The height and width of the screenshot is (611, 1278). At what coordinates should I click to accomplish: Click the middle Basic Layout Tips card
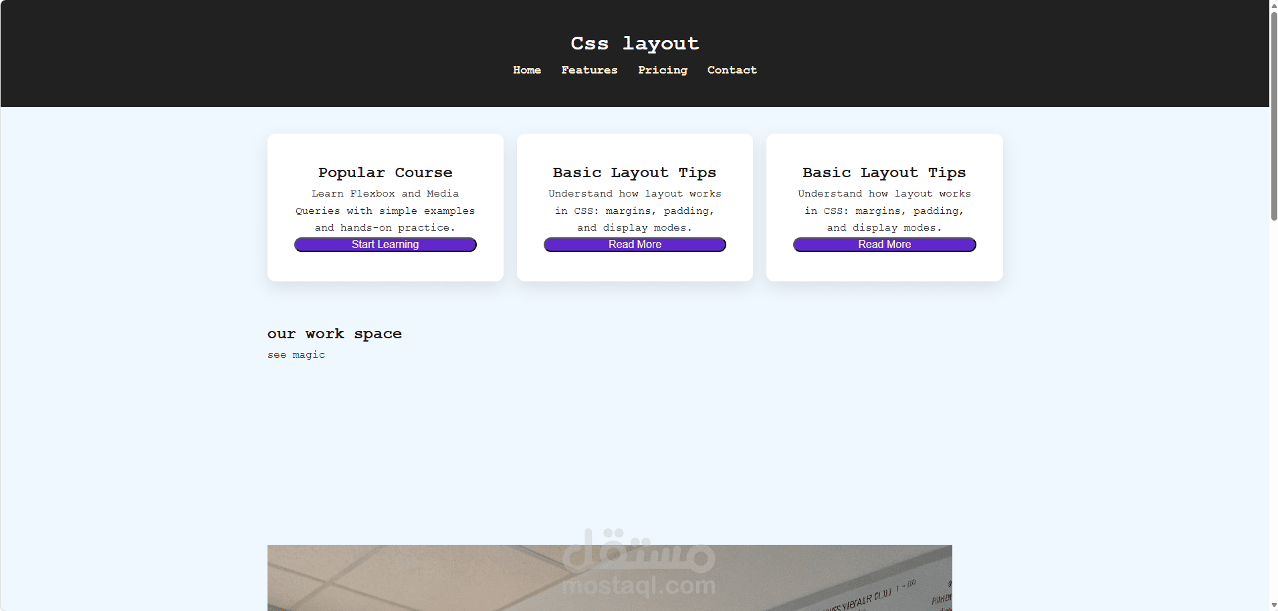click(x=634, y=207)
